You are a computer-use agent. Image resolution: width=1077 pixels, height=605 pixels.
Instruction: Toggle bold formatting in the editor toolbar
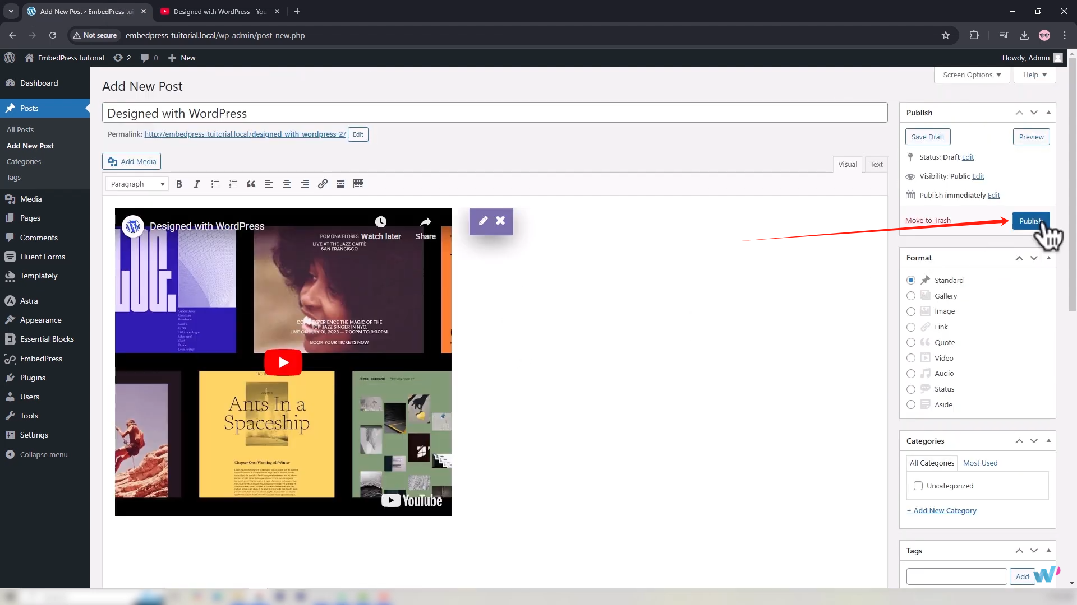[x=178, y=184]
